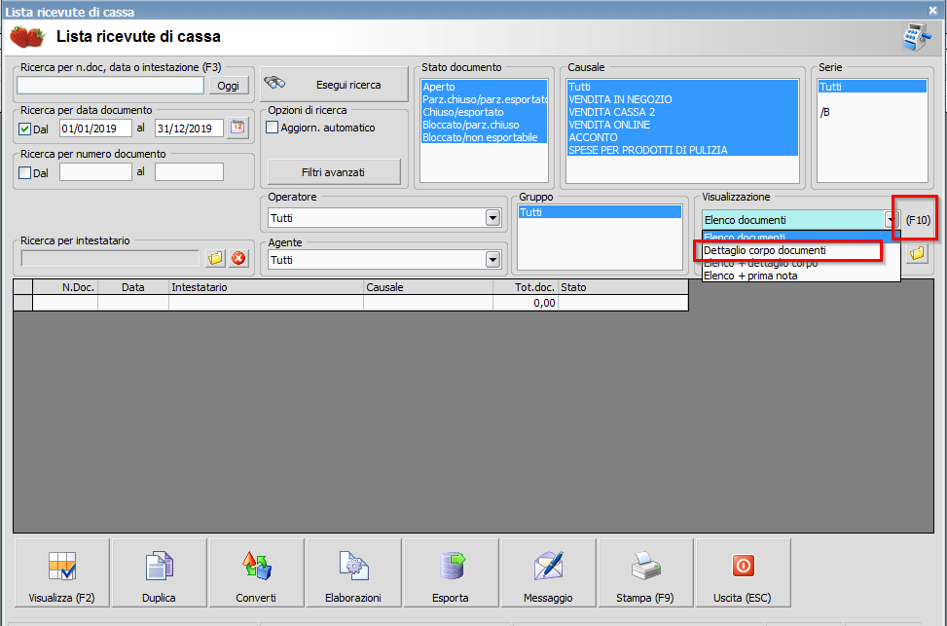This screenshot has width=947, height=626.
Task: Open folder icon for intestatario search
Action: 215,259
